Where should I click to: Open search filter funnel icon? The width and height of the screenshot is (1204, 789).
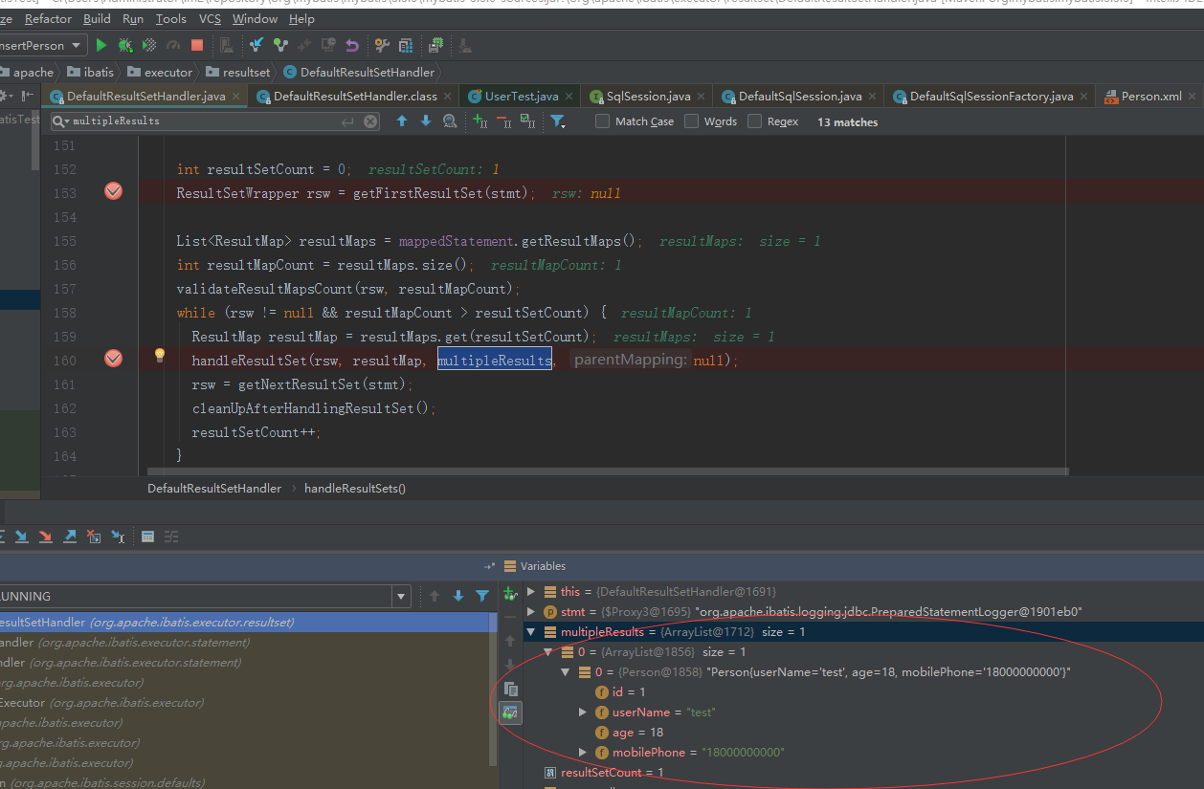pyautogui.click(x=558, y=121)
